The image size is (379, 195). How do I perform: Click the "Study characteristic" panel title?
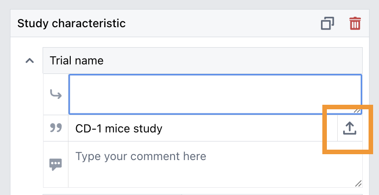point(71,23)
